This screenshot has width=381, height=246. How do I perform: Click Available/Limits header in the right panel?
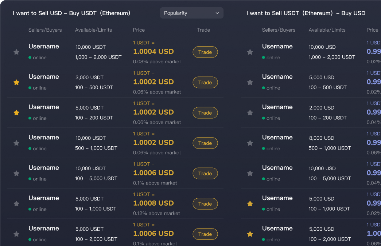pos(327,30)
